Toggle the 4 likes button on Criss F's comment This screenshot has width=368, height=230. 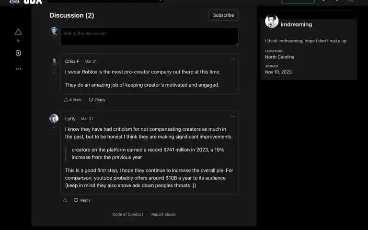coord(72,100)
